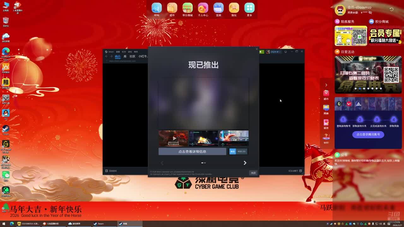Switch to 社区 community tab in Steam
Screen dimensions: 404x227
pos(133,56)
